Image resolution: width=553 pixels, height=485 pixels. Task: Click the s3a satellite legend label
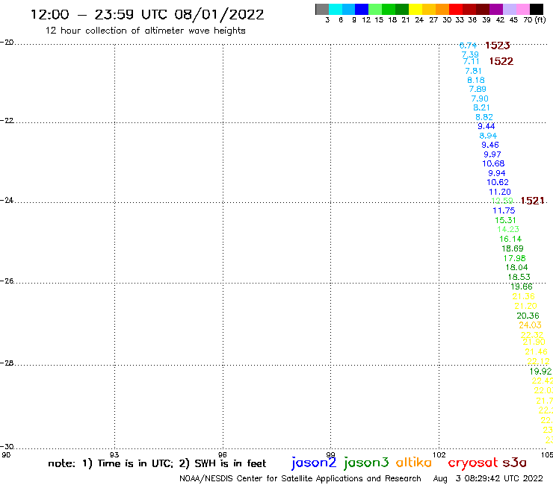coord(515,463)
